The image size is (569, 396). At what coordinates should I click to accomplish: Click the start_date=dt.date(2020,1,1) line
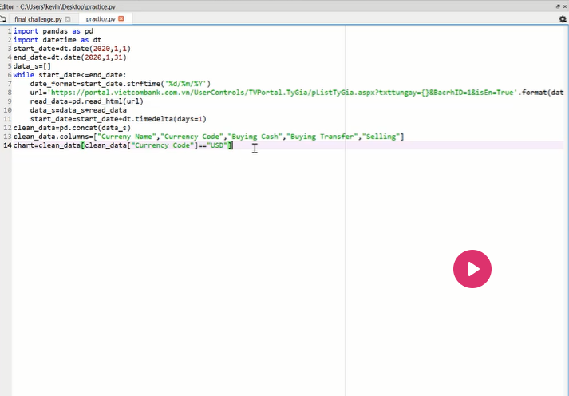click(72, 49)
